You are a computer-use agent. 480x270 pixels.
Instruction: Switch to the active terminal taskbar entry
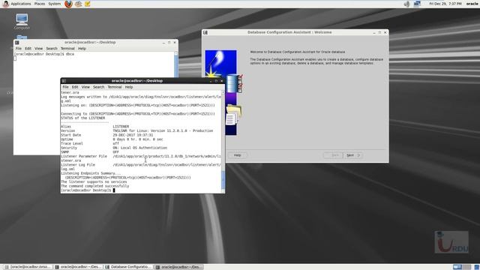[x=178, y=267]
